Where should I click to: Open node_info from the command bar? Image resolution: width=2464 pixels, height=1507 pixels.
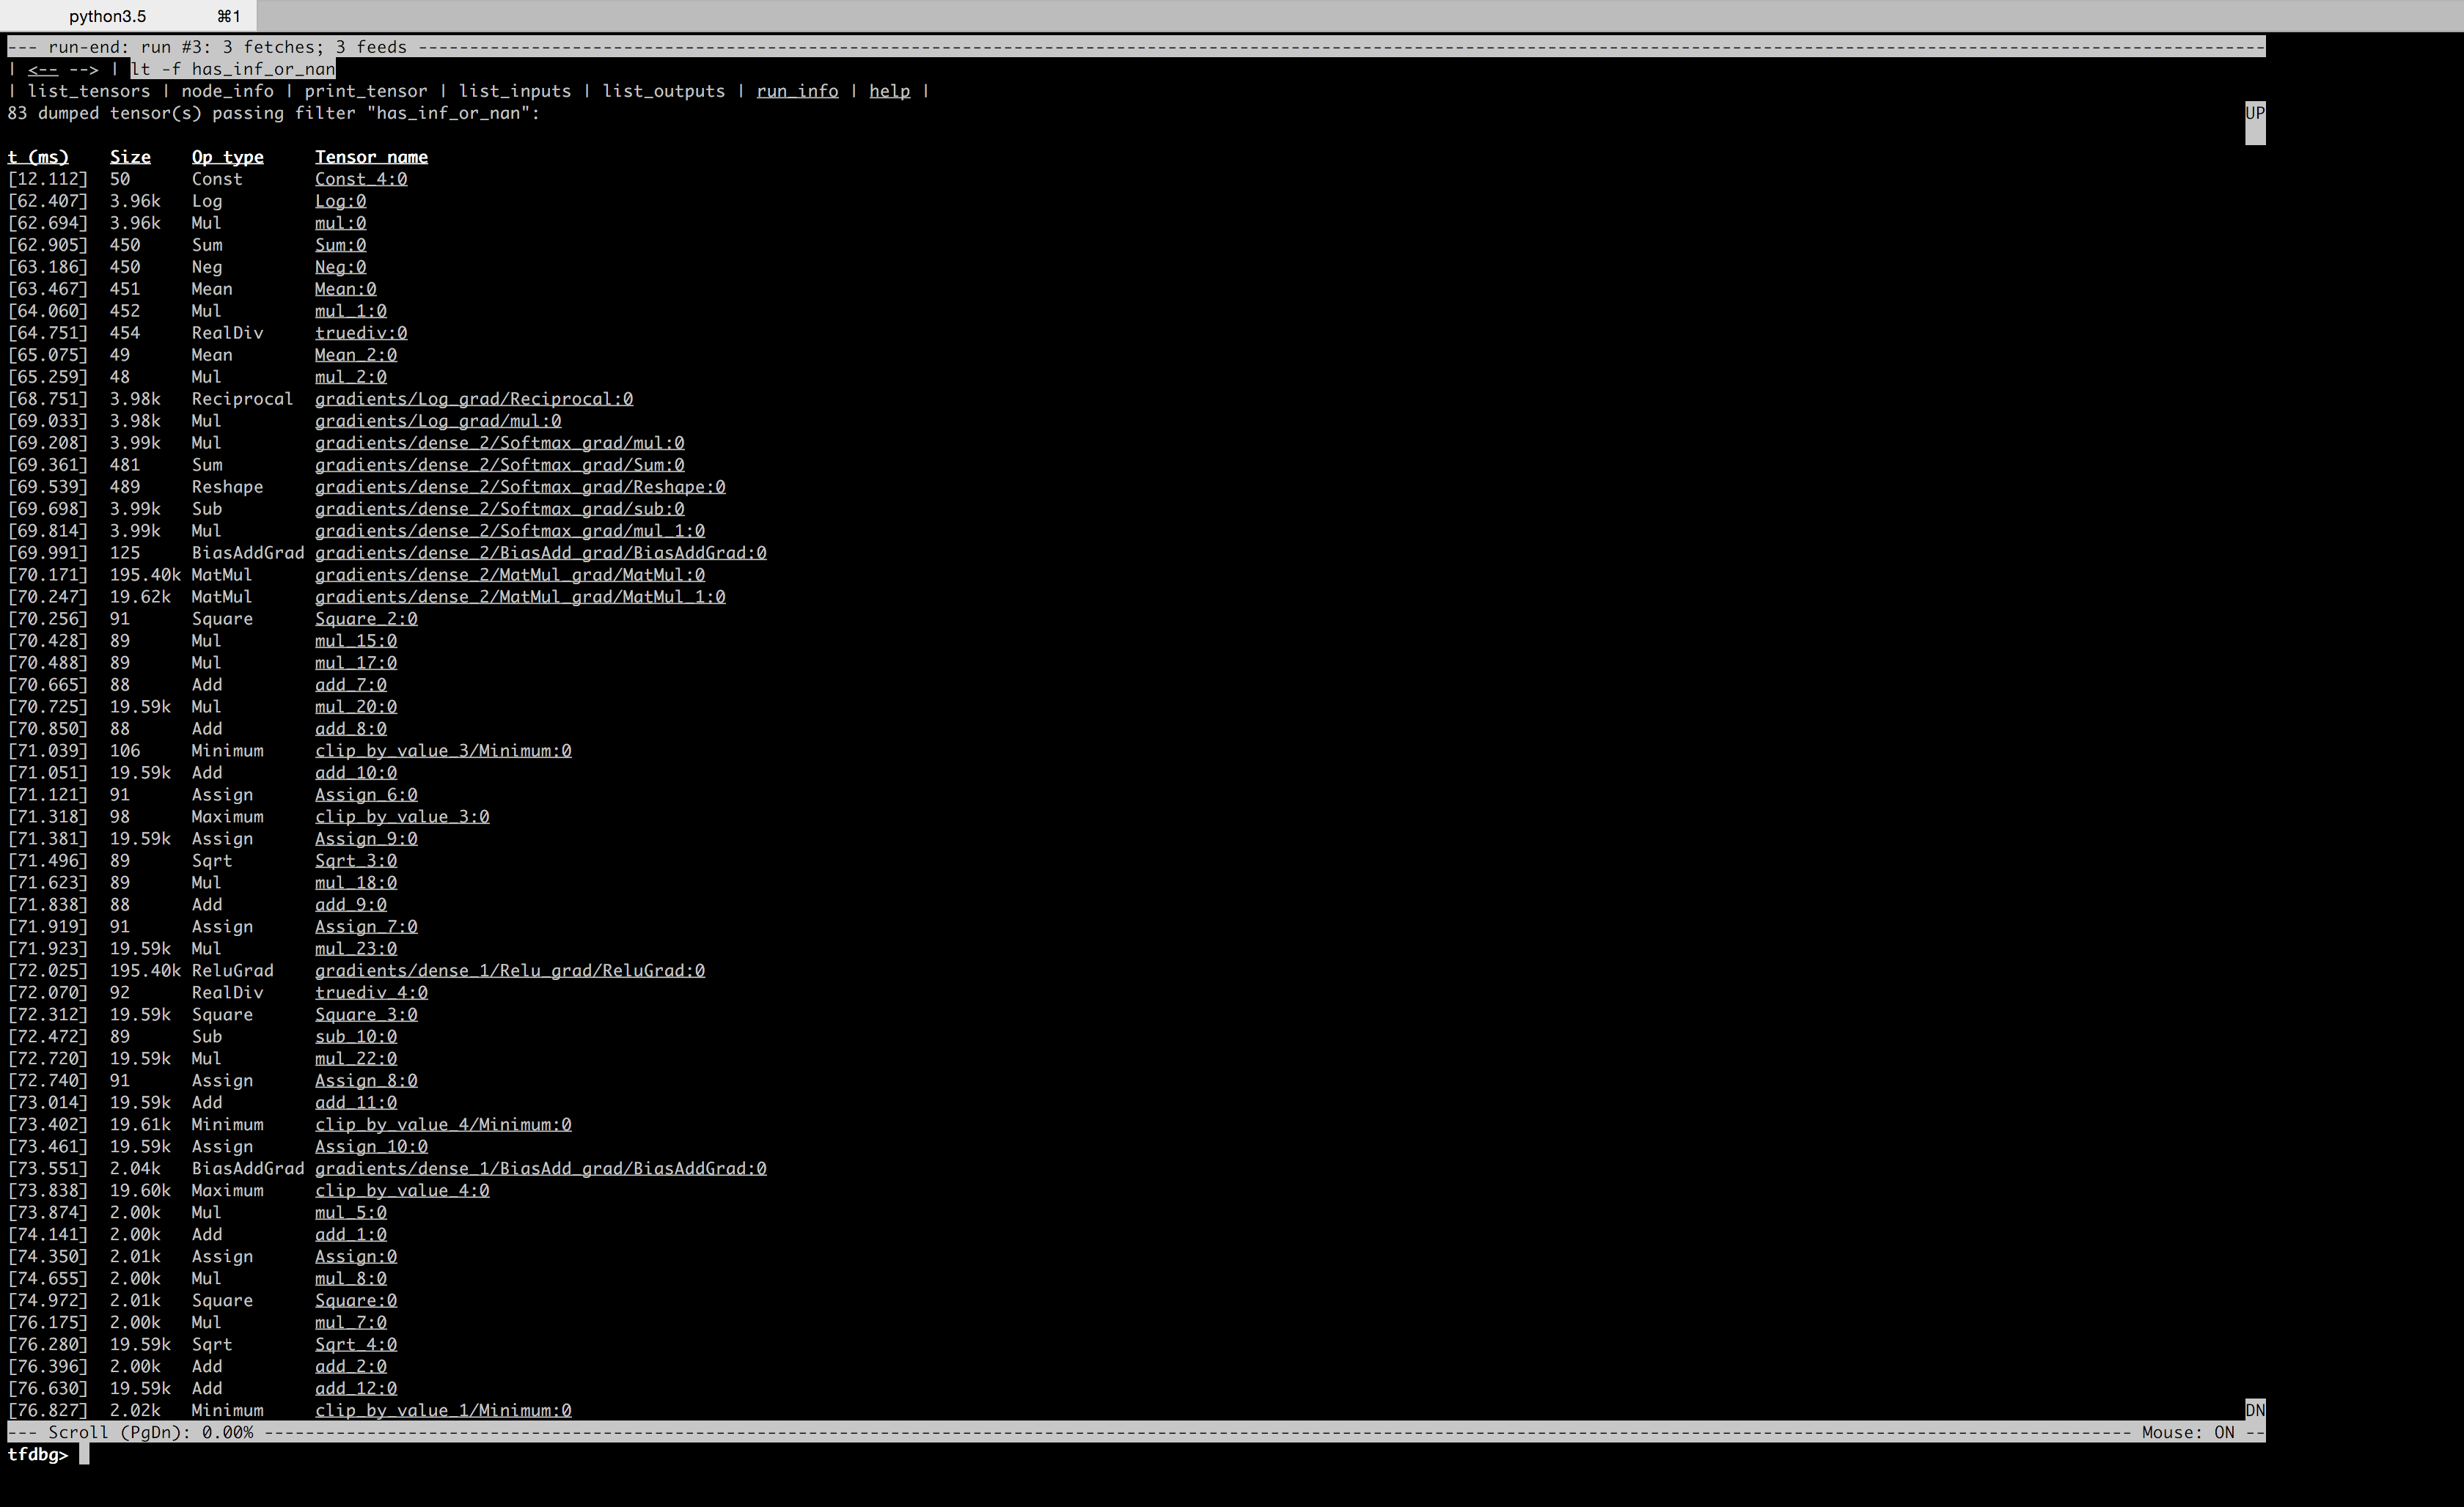click(227, 91)
